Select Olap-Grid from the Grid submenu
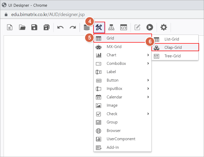This screenshot has height=157, width=204. (173, 48)
